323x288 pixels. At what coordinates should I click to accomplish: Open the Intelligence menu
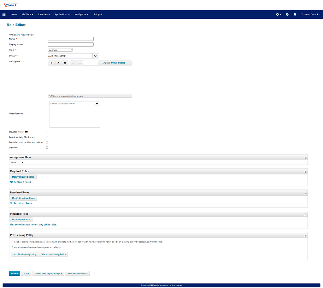click(x=81, y=14)
